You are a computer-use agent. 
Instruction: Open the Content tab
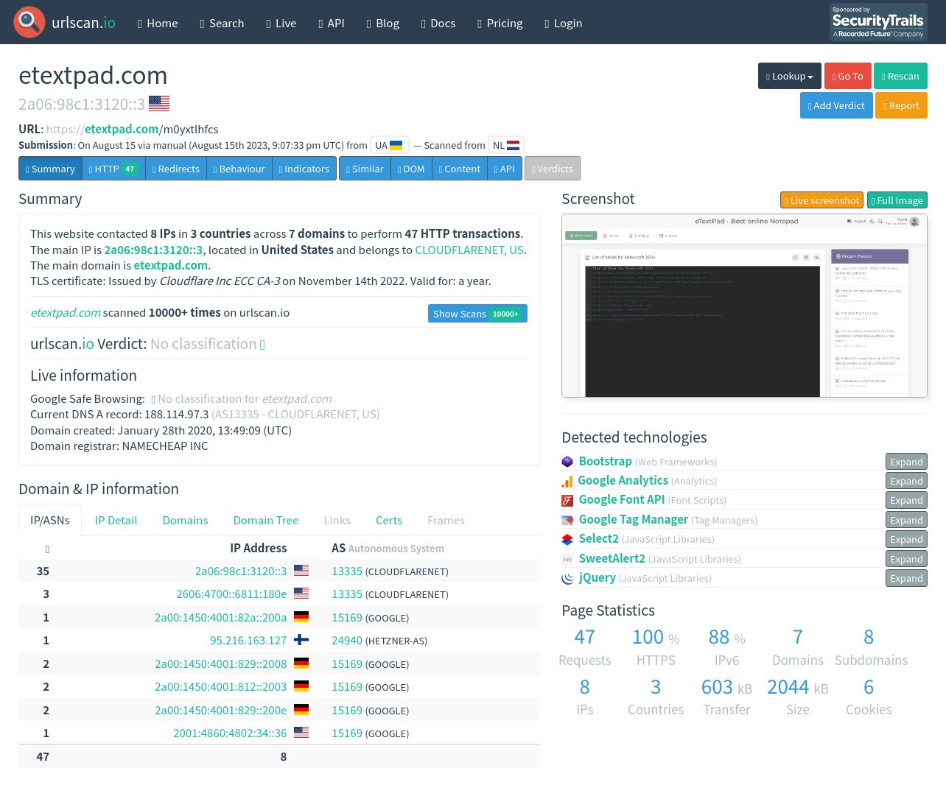point(460,169)
